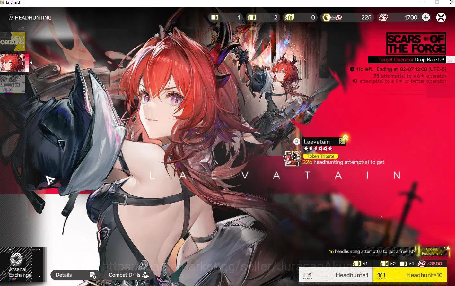Screen dimensions: 455x286
Task: Click the Laevatain name label
Action: click(x=317, y=142)
